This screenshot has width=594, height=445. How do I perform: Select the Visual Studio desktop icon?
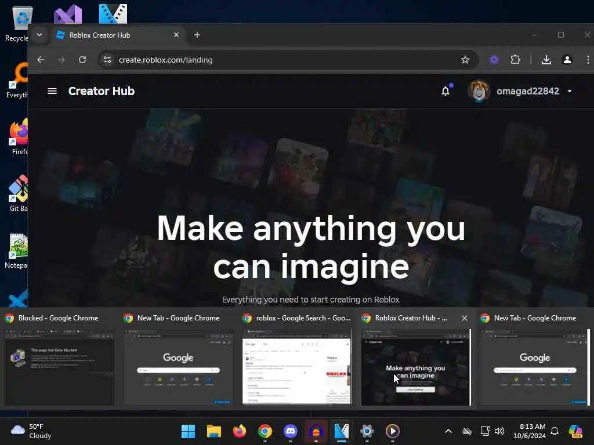pos(68,14)
